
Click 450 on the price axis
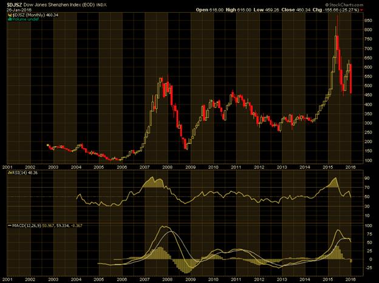pos(369,95)
